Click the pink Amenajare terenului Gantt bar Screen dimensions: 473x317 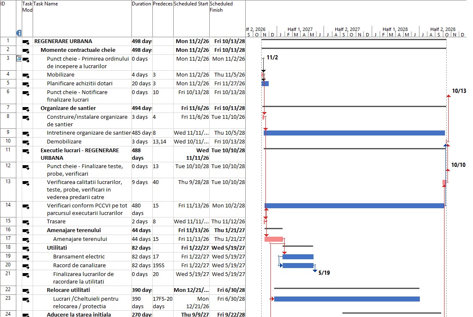coord(274,239)
